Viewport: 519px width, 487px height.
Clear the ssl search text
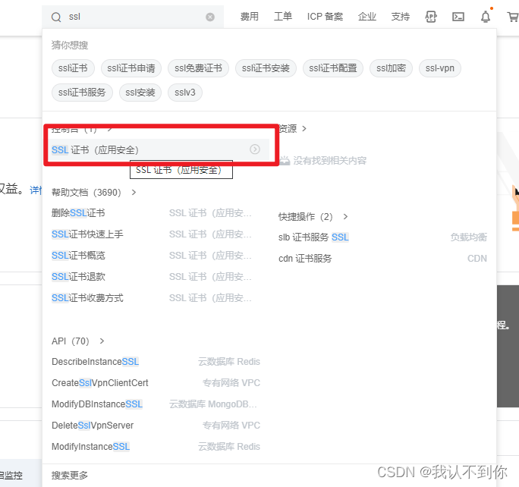point(210,17)
